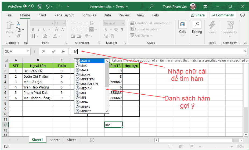Click the Page Layout view icon in status bar
The width and height of the screenshot is (249, 150).
point(181,147)
